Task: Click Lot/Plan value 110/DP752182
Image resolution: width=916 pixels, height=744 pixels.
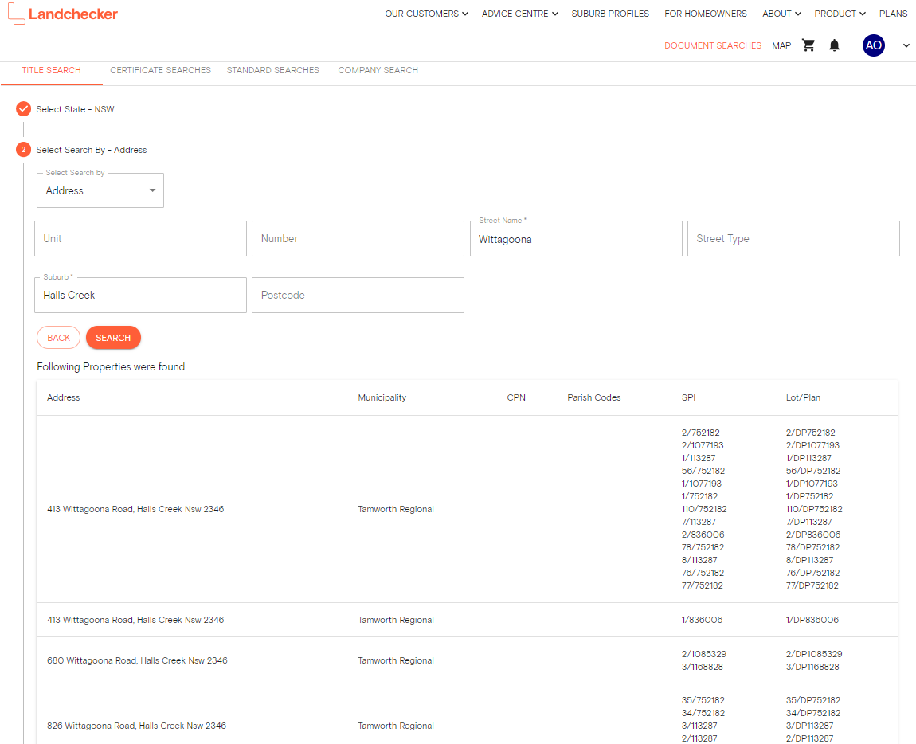Action: pyautogui.click(x=814, y=509)
